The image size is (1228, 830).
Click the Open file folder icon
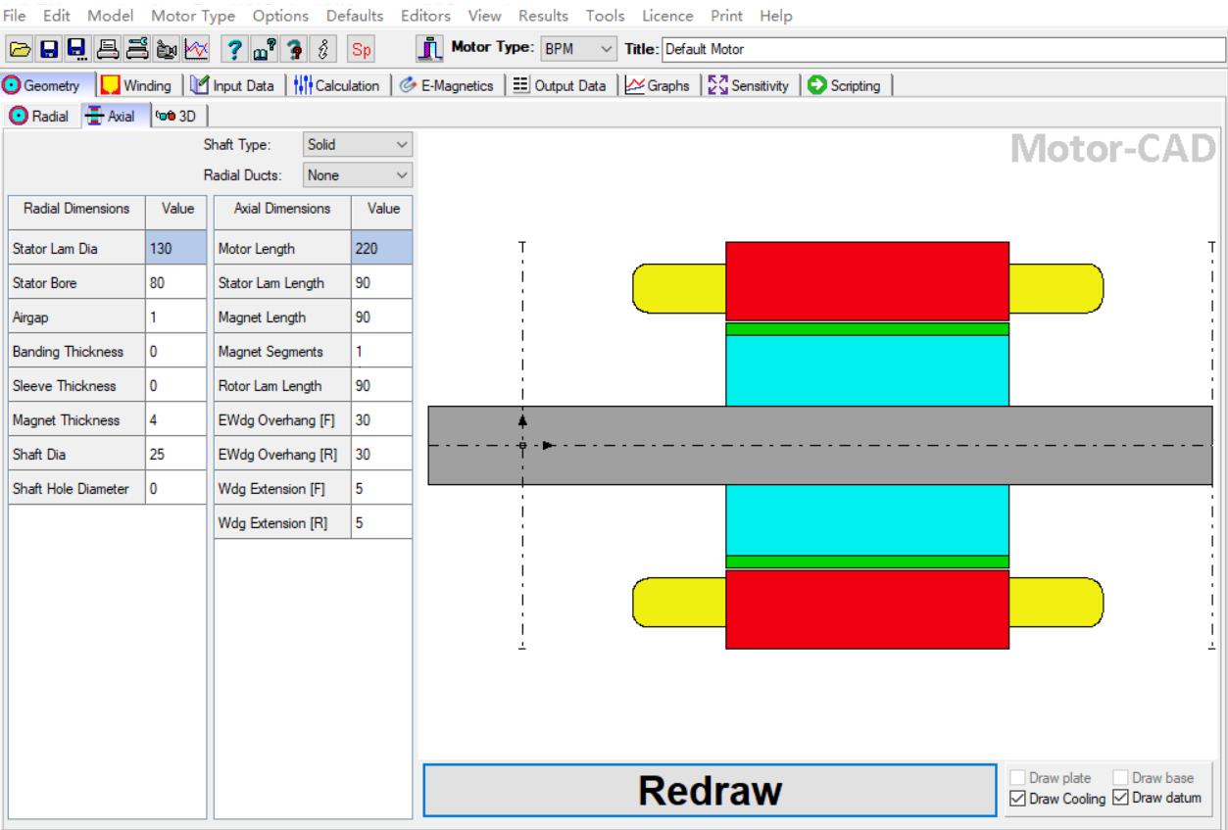click(18, 48)
